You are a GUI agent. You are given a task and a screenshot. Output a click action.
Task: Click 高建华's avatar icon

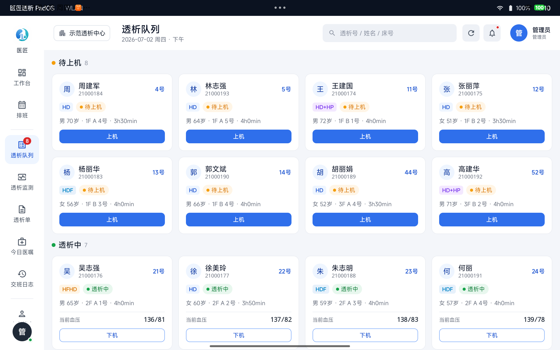coord(447,172)
